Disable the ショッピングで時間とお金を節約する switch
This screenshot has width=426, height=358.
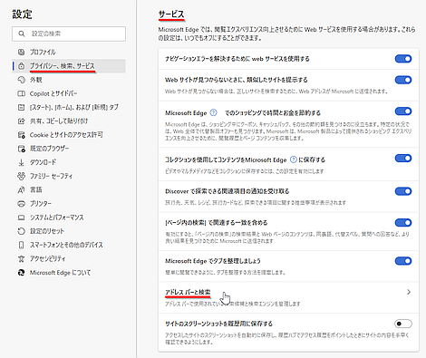click(x=403, y=111)
